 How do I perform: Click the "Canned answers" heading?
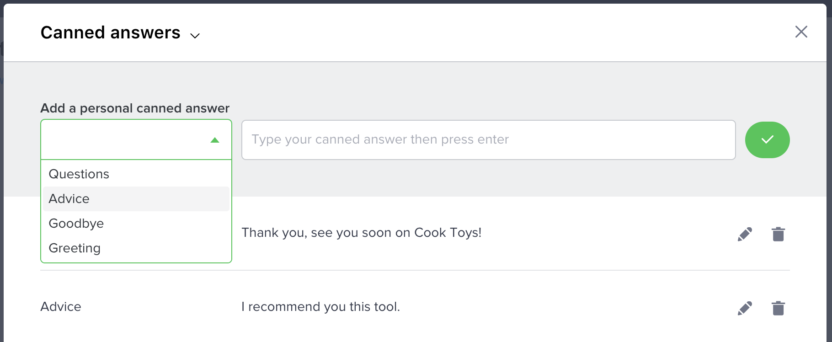click(x=111, y=33)
